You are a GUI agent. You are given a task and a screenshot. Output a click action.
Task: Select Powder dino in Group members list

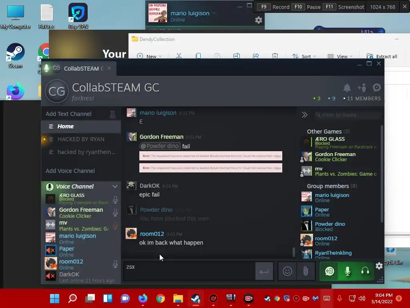coord(340,226)
